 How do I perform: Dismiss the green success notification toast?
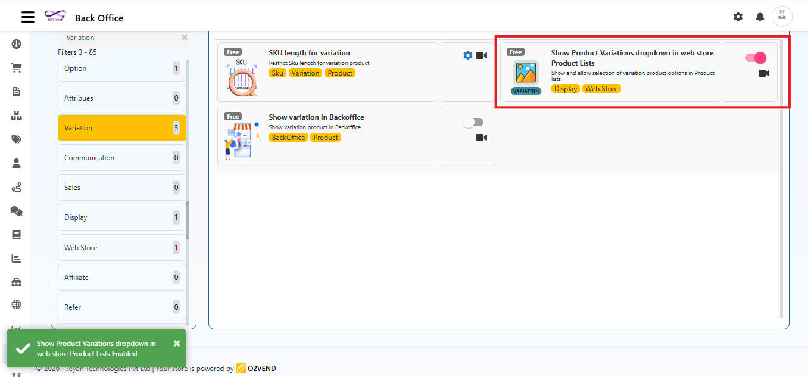pos(176,342)
